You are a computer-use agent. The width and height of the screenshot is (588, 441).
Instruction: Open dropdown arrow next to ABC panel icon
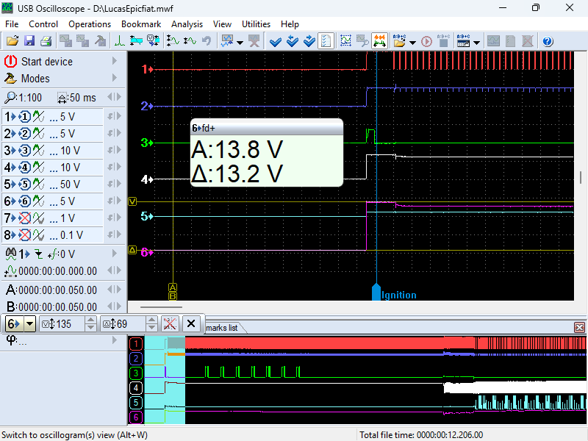476,43
